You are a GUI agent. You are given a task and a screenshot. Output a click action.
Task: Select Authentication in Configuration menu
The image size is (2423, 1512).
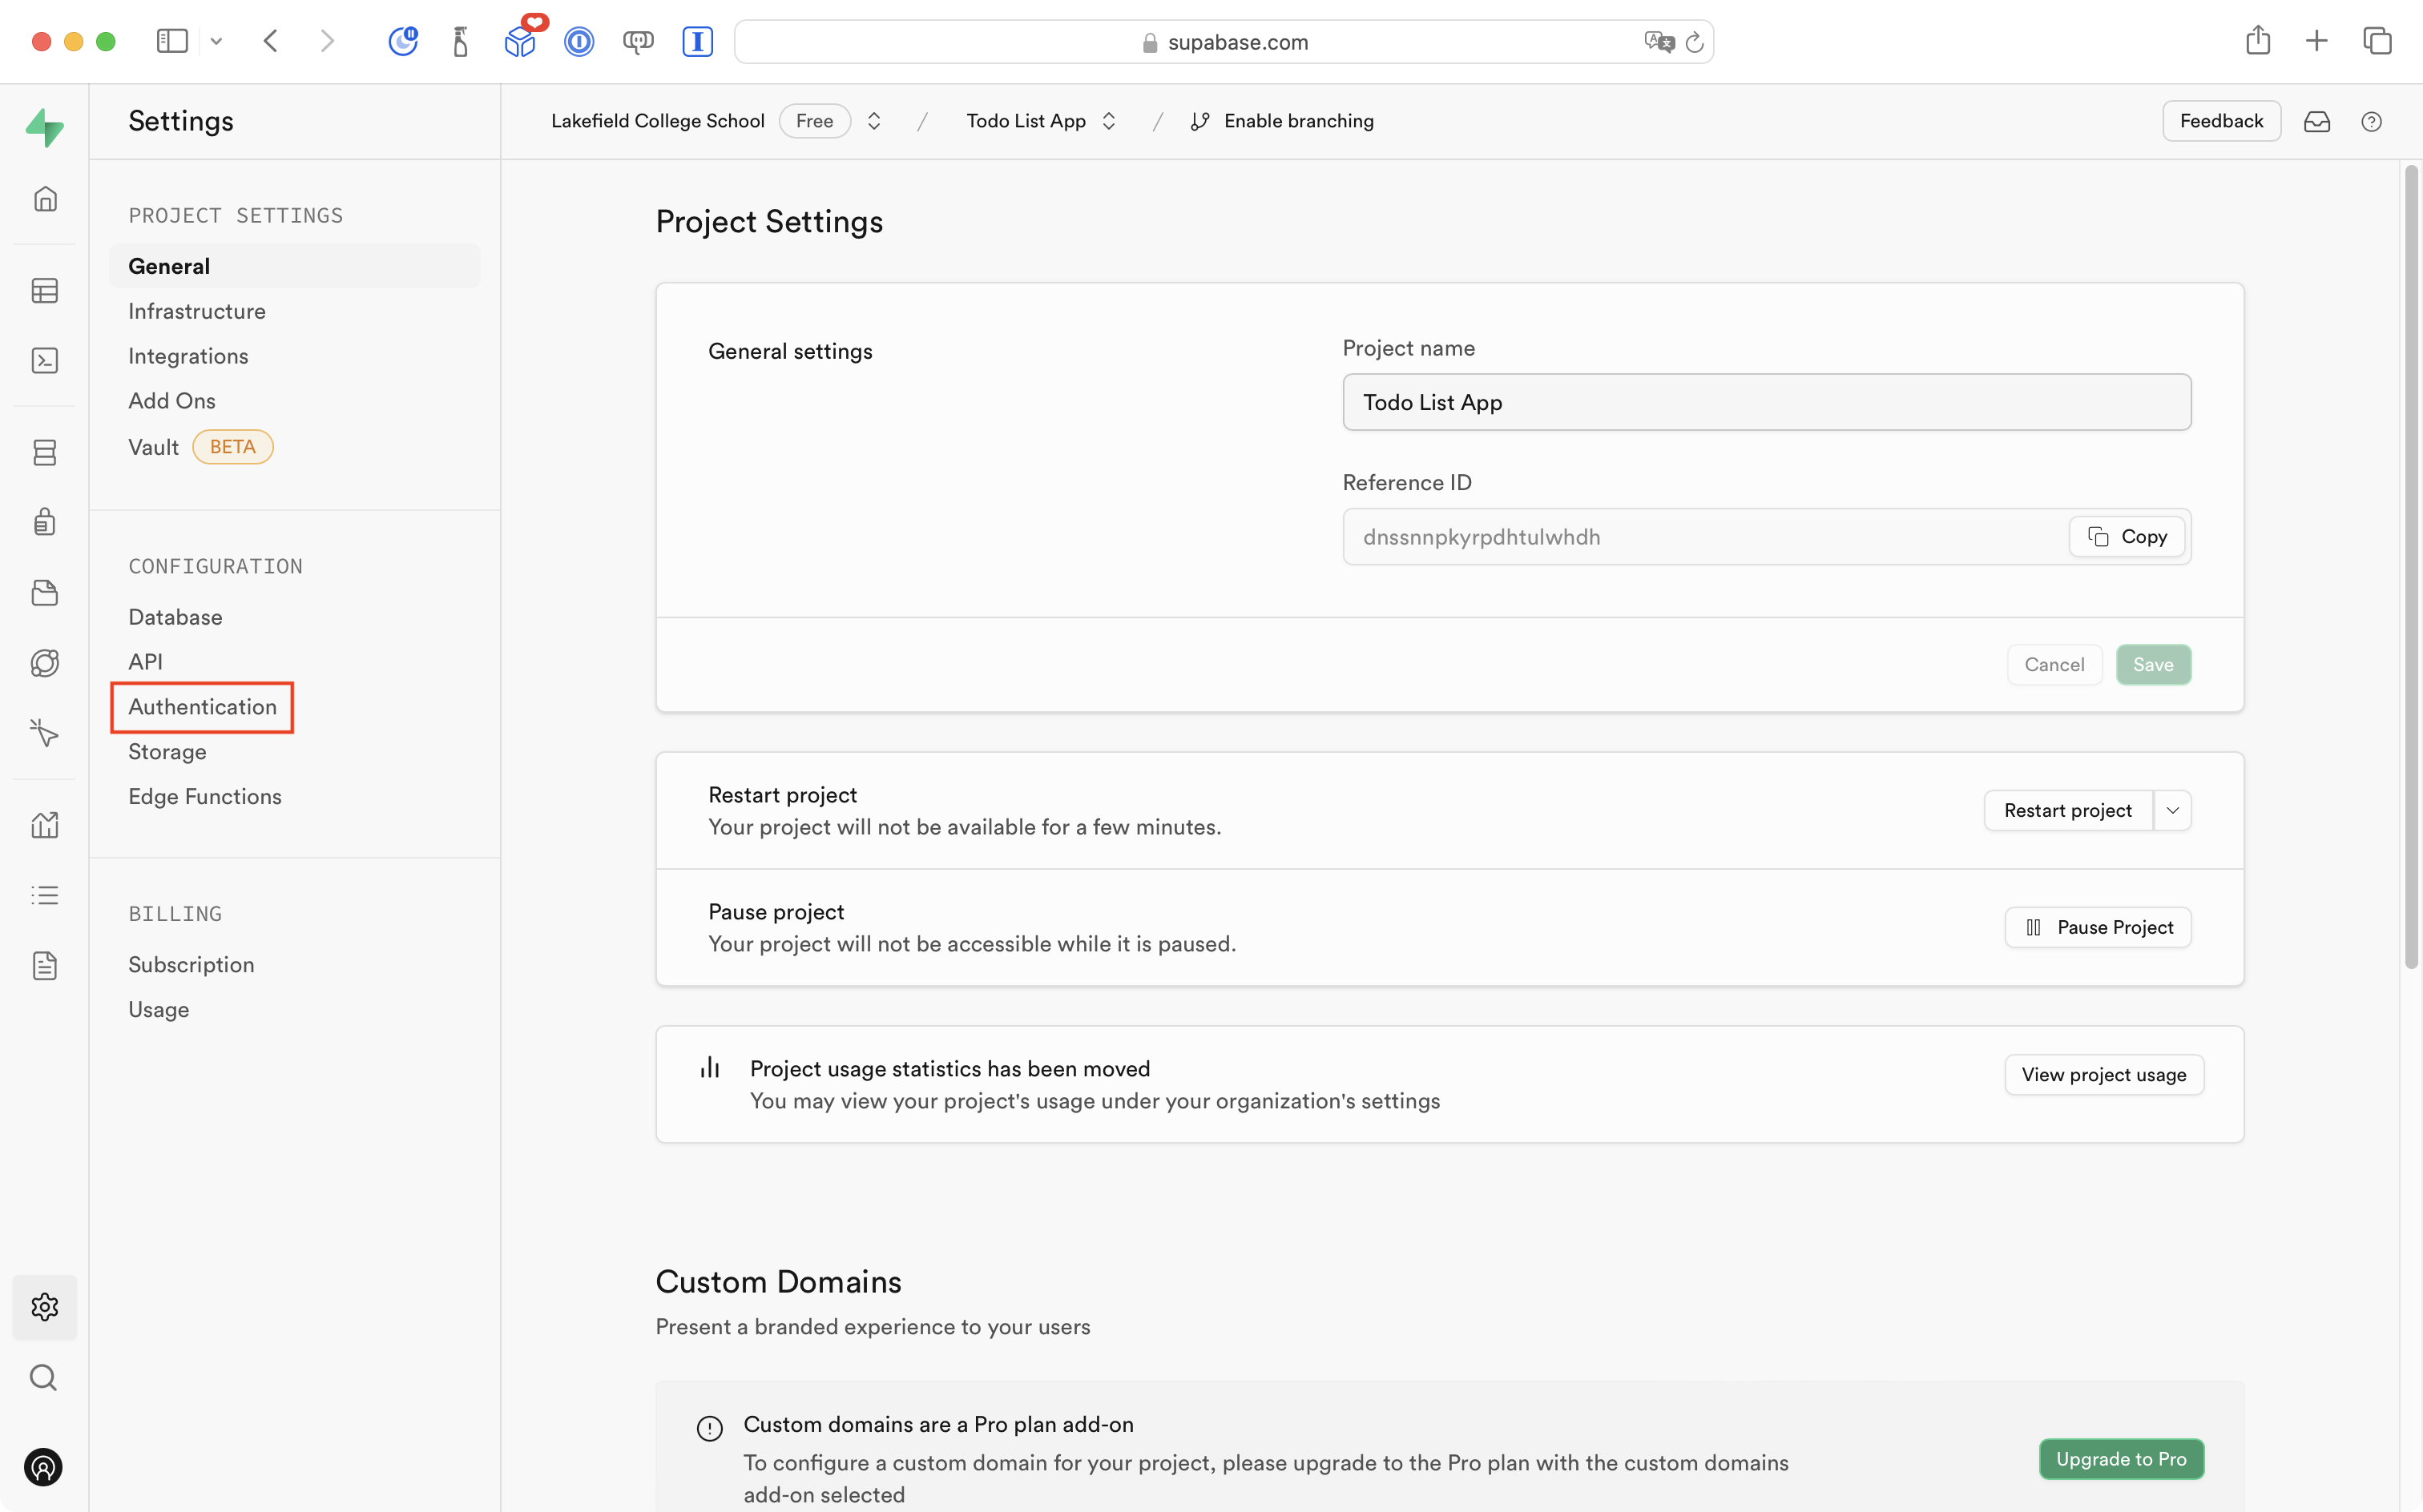202,707
